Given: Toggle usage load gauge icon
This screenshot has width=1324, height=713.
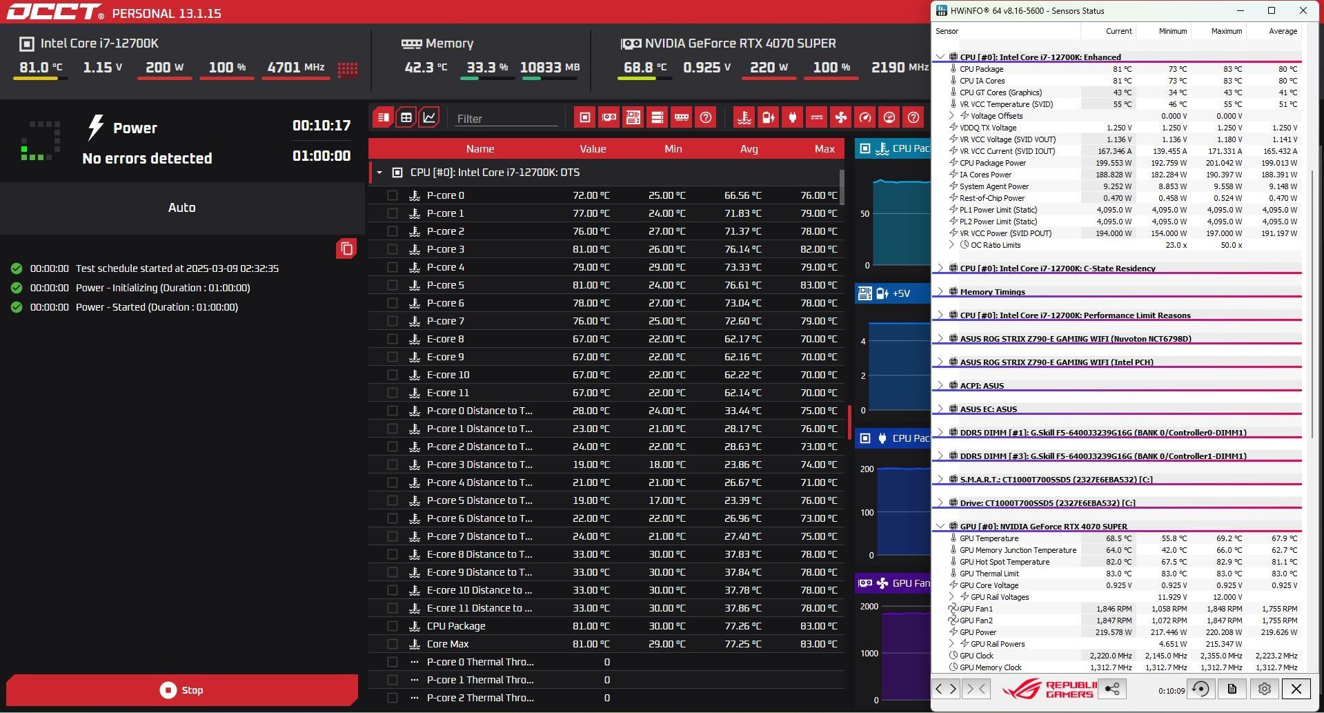Looking at the screenshot, I should coord(889,117).
